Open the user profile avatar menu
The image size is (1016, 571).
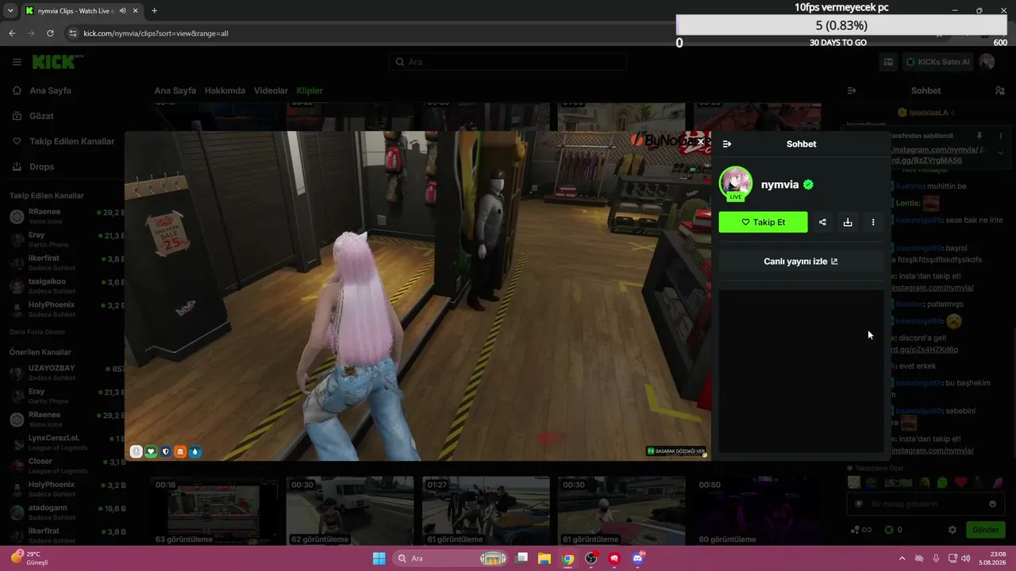(x=987, y=62)
